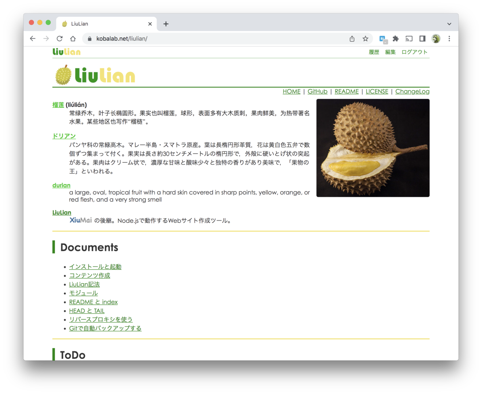Image resolution: width=482 pixels, height=394 pixels.
Task: Open the 編集 edit link
Action: [390, 52]
